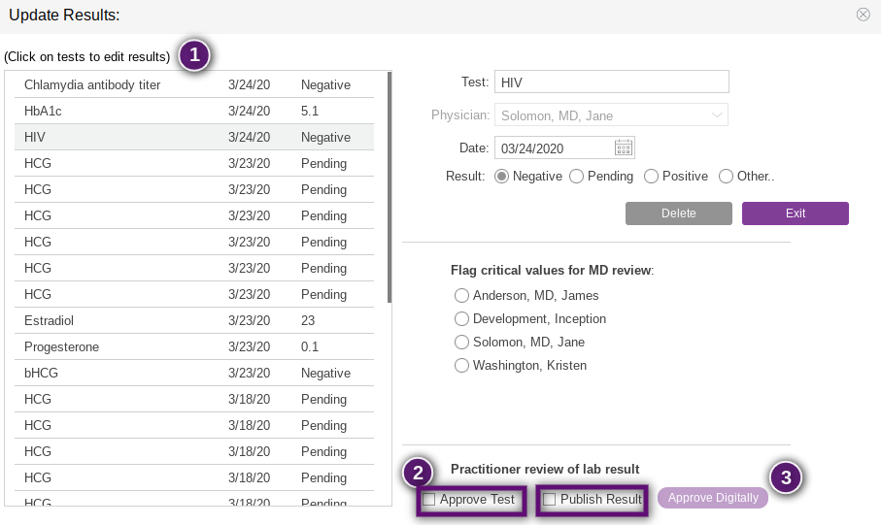Click the Test name input field
Screen dimensions: 881x525
click(x=611, y=83)
